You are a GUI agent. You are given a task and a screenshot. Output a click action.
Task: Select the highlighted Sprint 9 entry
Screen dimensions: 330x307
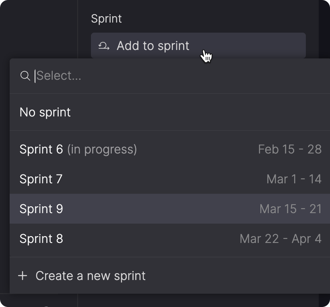[x=41, y=209]
